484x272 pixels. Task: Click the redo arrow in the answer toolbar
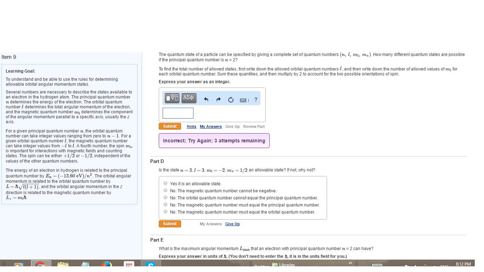218,100
